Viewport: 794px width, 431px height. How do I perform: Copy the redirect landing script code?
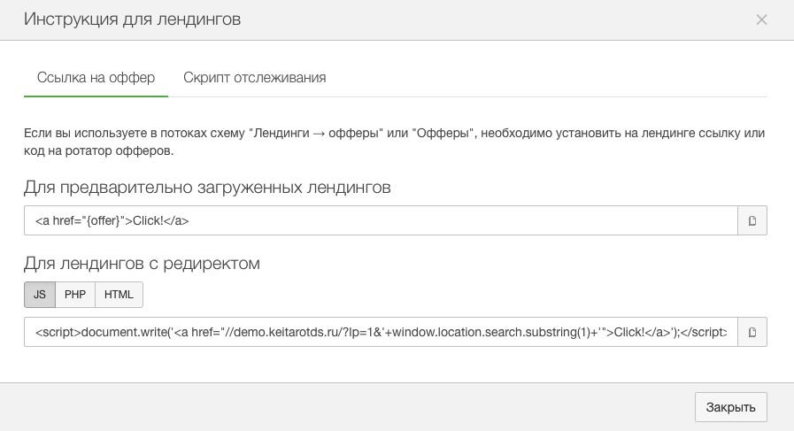coord(752,332)
